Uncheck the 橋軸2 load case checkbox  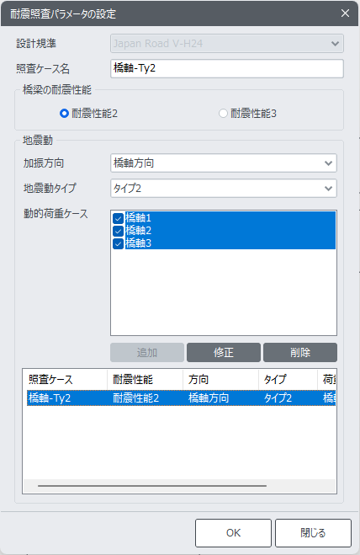[118, 231]
